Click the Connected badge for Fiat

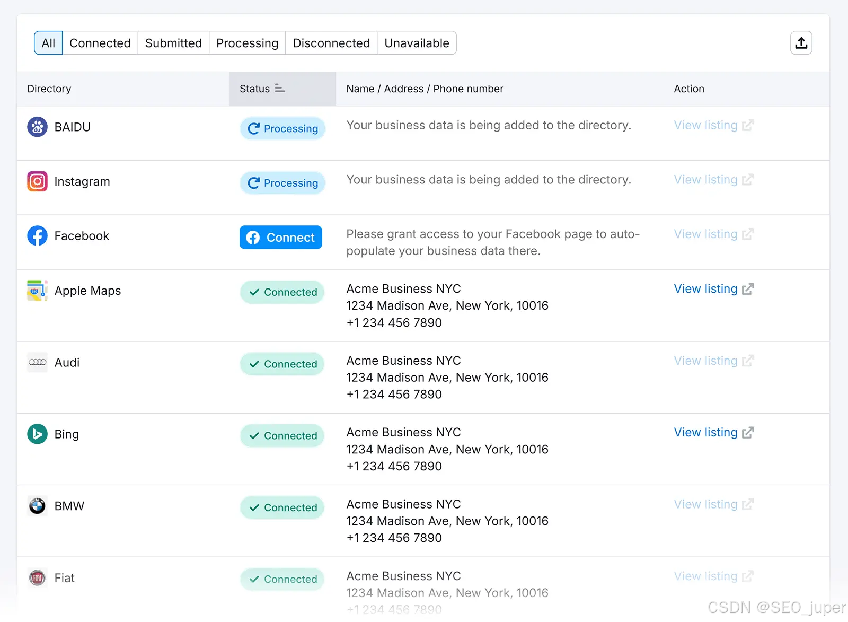(x=282, y=580)
